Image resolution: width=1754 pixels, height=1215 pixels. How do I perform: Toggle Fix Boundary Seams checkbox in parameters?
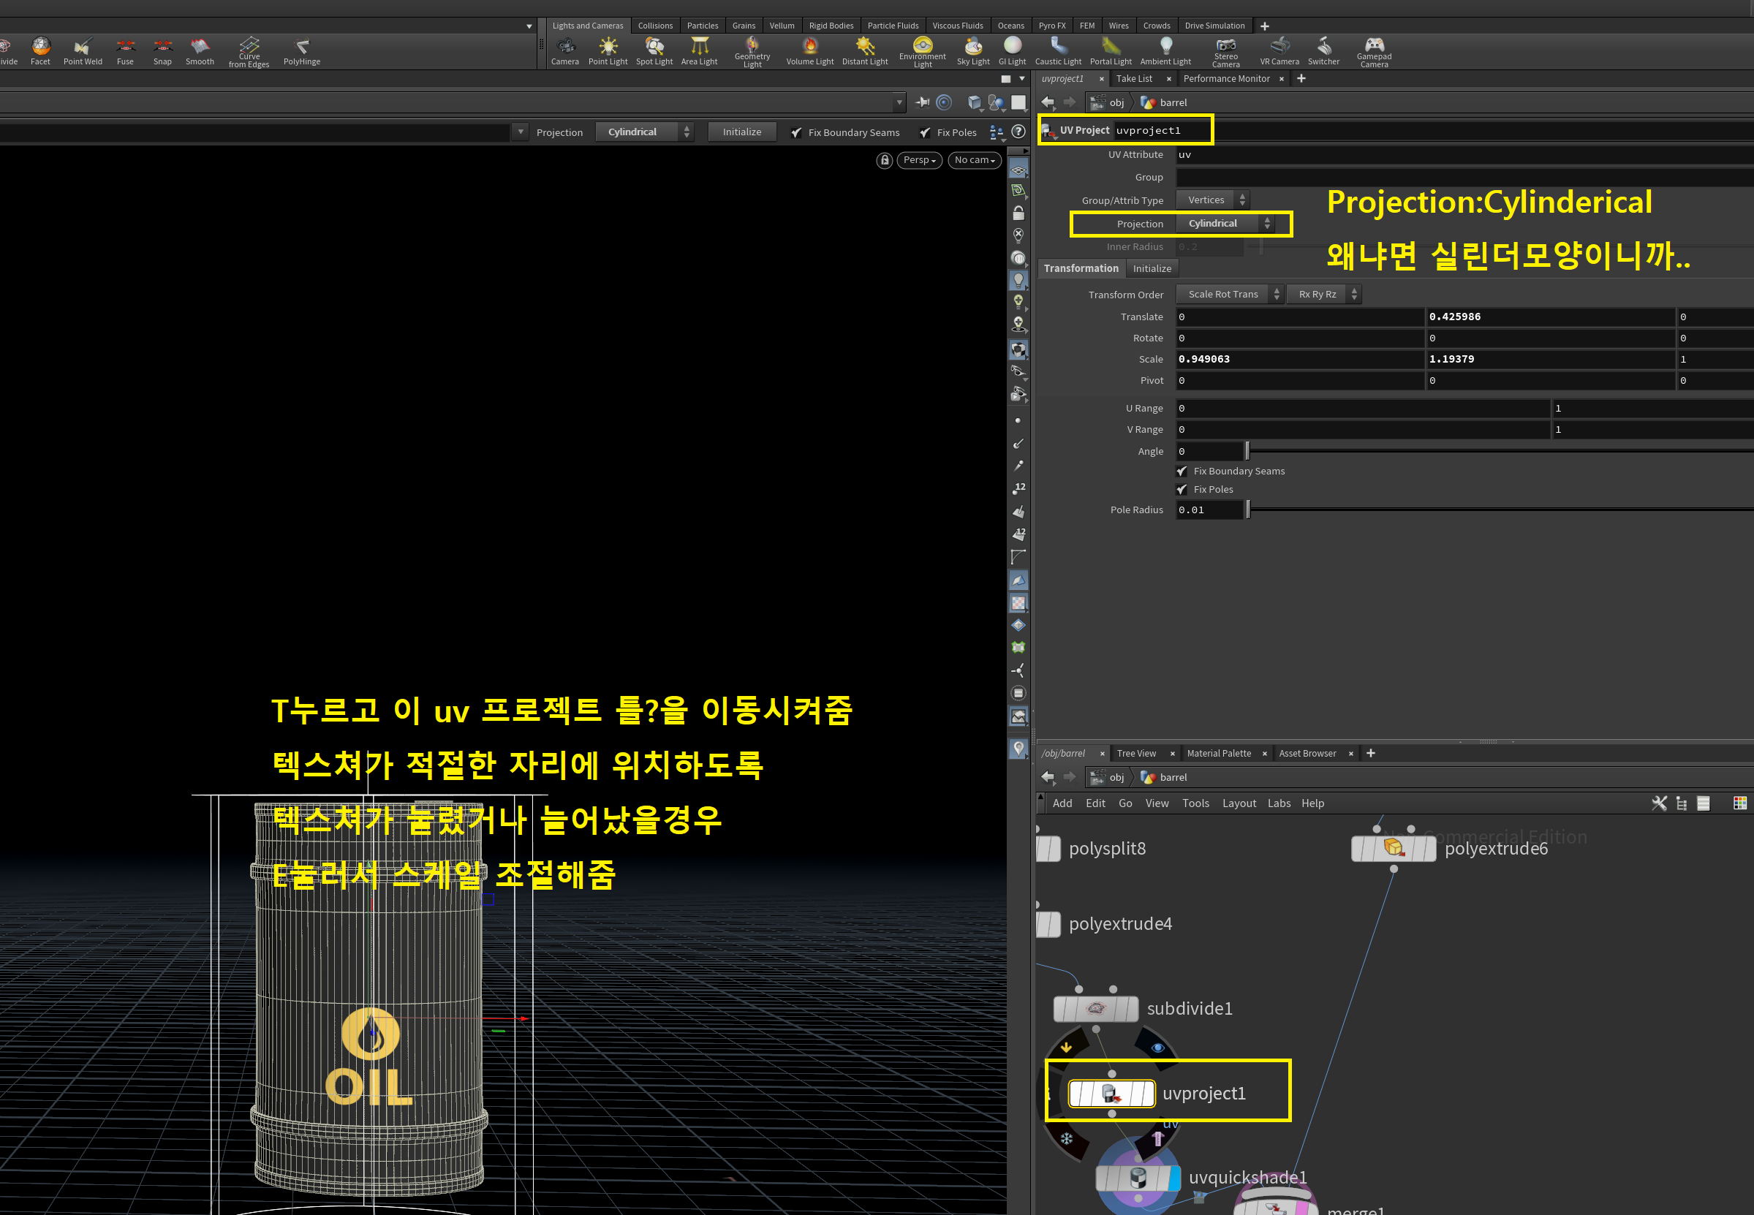pyautogui.click(x=1182, y=472)
